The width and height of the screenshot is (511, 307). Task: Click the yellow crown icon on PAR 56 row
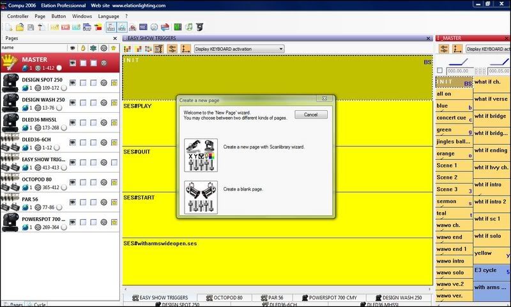(x=114, y=203)
